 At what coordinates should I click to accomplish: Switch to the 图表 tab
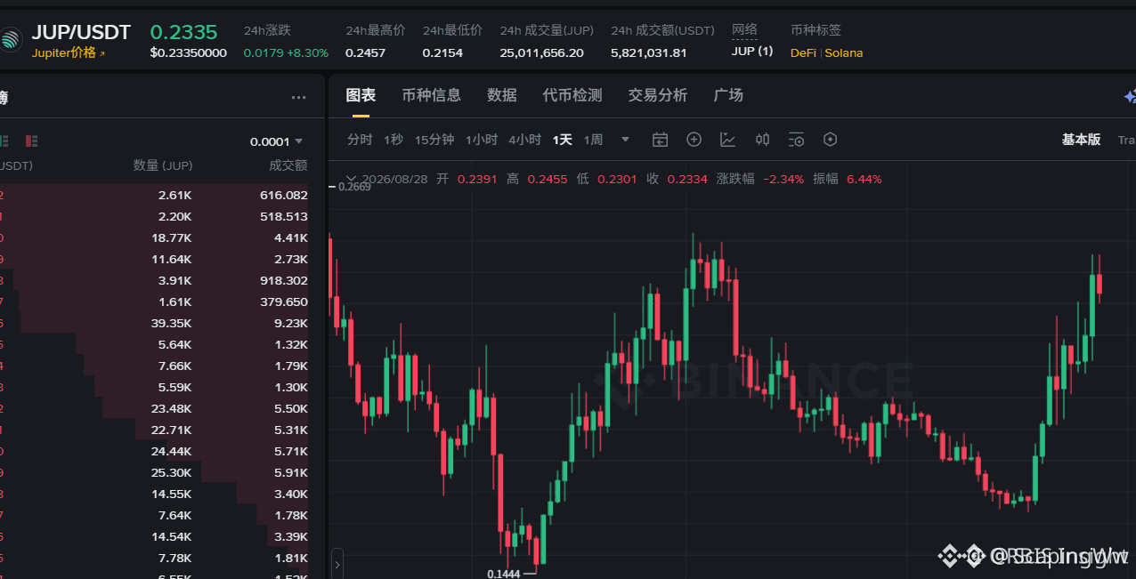coord(361,95)
